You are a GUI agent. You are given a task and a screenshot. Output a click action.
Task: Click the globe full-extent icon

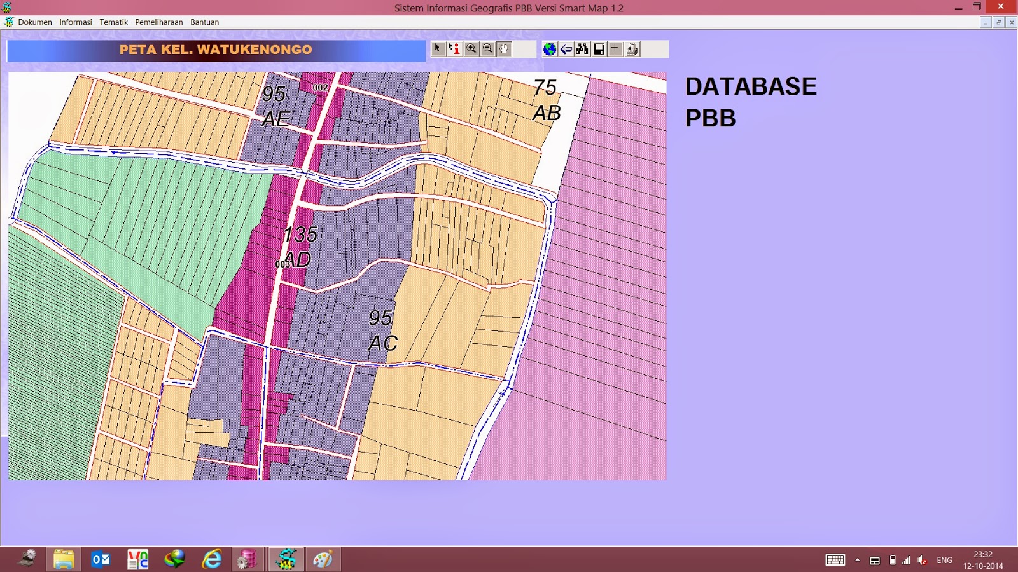(x=548, y=49)
